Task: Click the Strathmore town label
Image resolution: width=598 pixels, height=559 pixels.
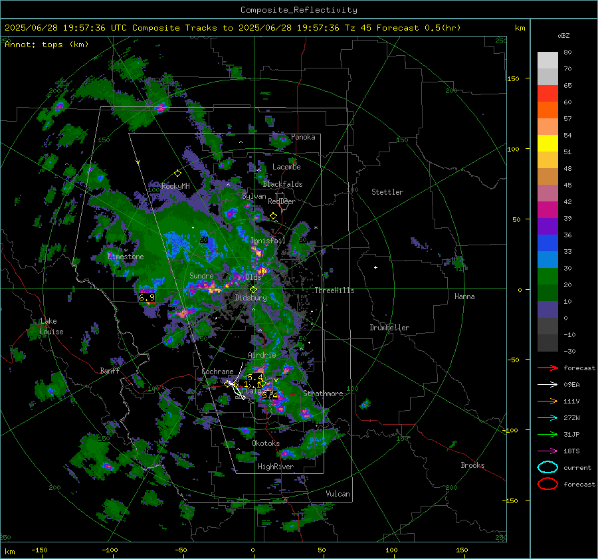Action: click(x=323, y=393)
